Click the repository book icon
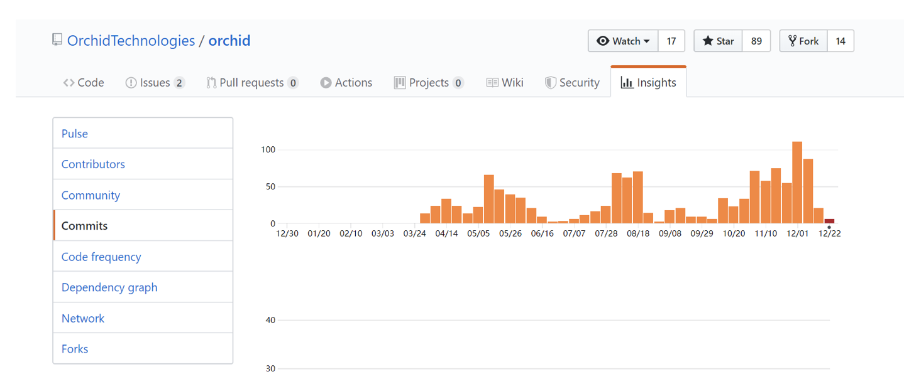The image size is (904, 389). coord(57,40)
